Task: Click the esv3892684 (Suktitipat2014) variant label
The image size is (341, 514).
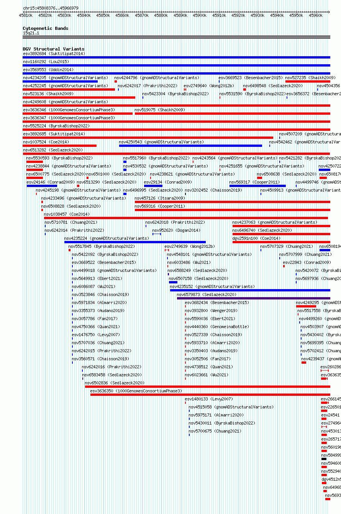Action: 54,54
